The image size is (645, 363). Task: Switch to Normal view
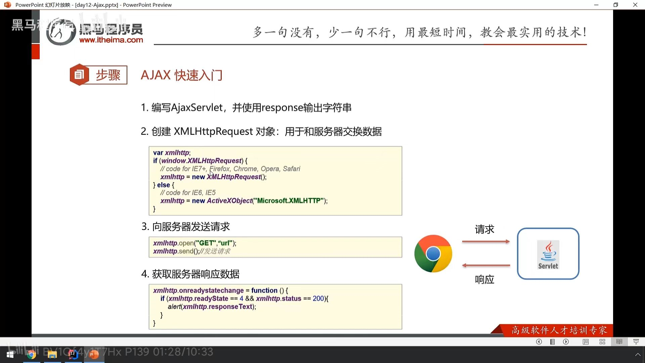586,342
